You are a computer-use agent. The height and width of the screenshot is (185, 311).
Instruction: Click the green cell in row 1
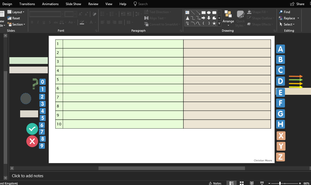pos(123,44)
